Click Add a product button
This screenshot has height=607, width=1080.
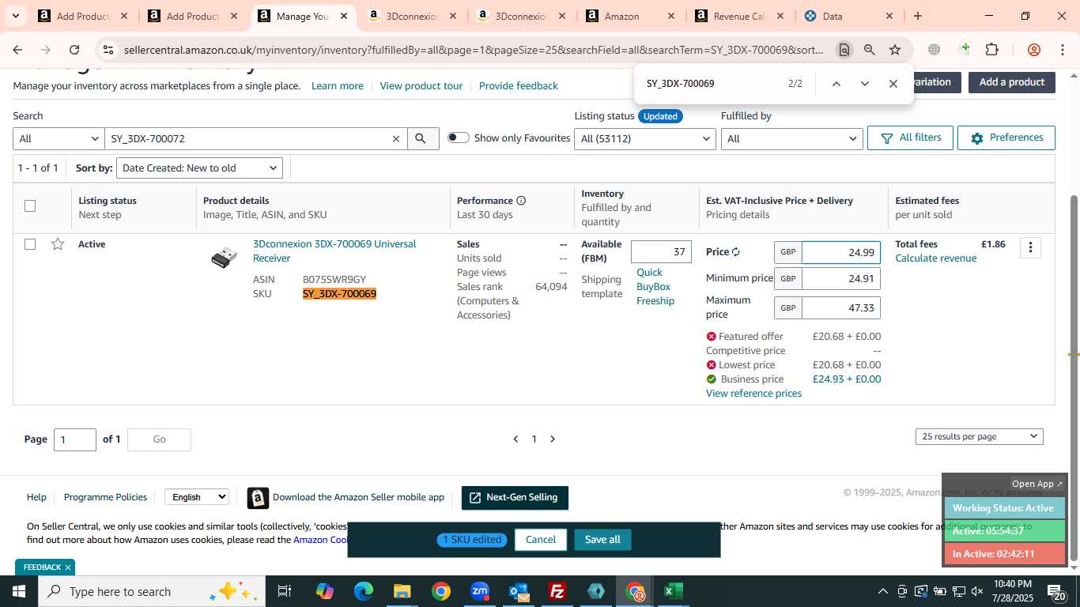(x=1012, y=82)
